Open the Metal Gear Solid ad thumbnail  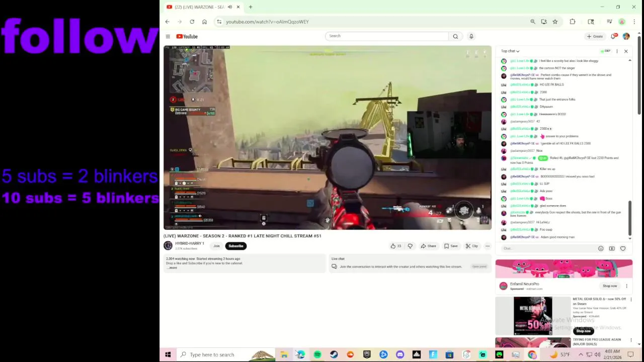point(533,316)
